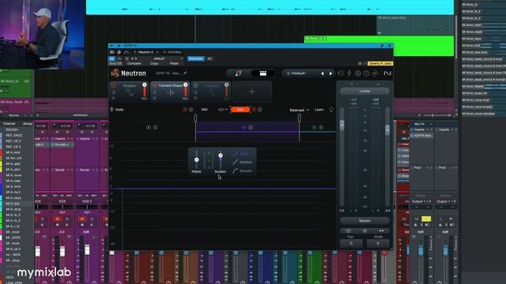This screenshot has width=506, height=284.
Task: Open Neutron undo history icon
Action: pyautogui.click(x=341, y=73)
